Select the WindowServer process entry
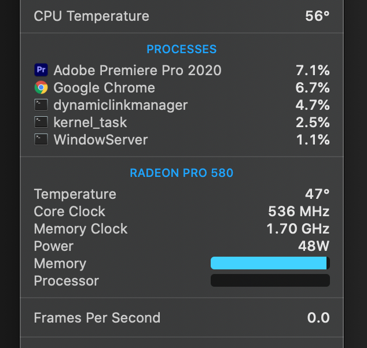 point(182,139)
